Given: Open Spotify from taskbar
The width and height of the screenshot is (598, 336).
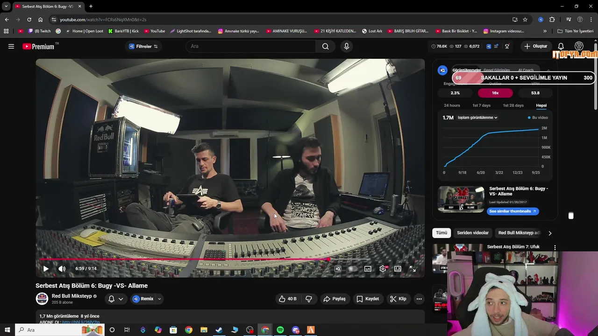Looking at the screenshot, I should [280, 330].
